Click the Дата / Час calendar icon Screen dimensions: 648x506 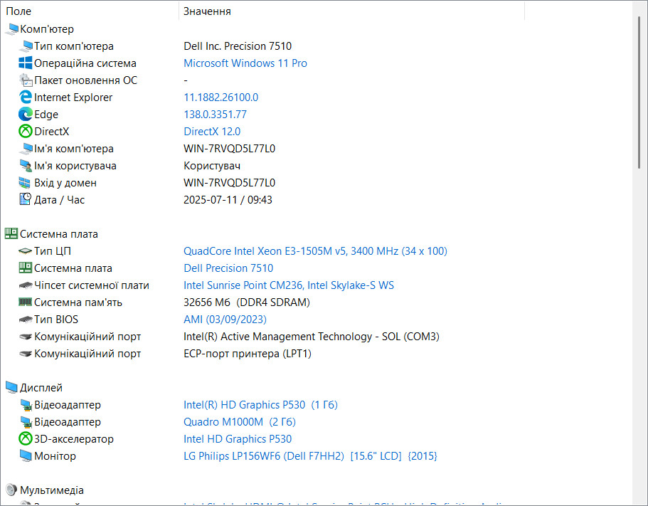[25, 199]
